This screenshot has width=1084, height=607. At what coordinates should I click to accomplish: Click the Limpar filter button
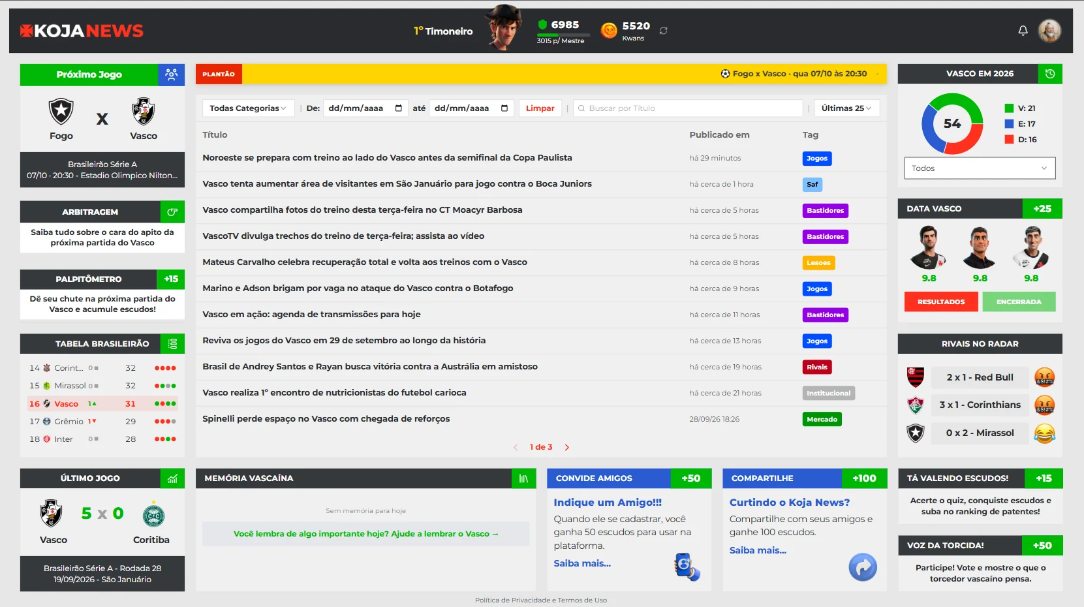coord(540,108)
